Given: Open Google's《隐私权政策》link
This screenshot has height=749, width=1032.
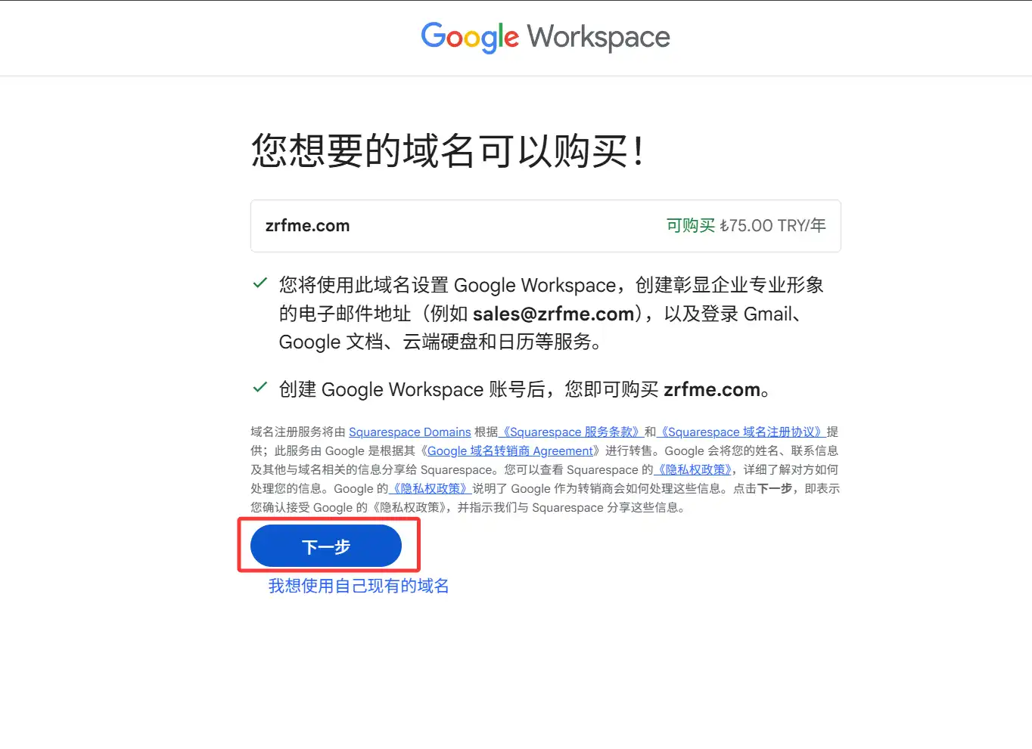Looking at the screenshot, I should pyautogui.click(x=431, y=488).
